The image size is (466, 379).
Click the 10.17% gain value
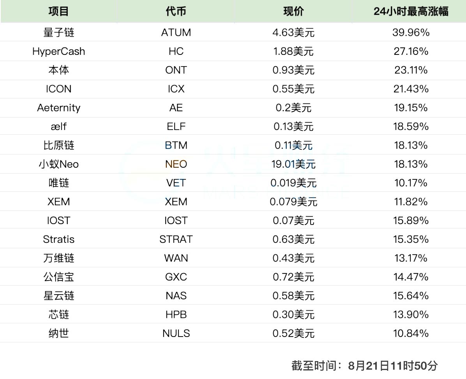(x=411, y=183)
